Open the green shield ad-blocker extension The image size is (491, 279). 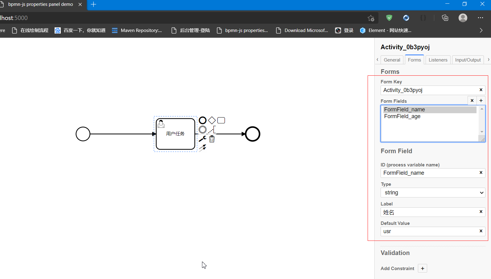pyautogui.click(x=389, y=18)
